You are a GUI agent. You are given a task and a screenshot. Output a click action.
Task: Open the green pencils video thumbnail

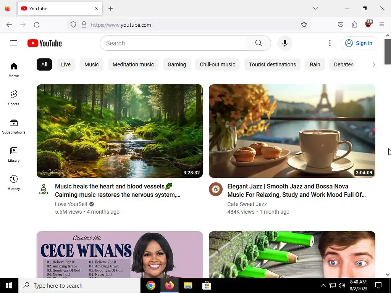click(292, 254)
